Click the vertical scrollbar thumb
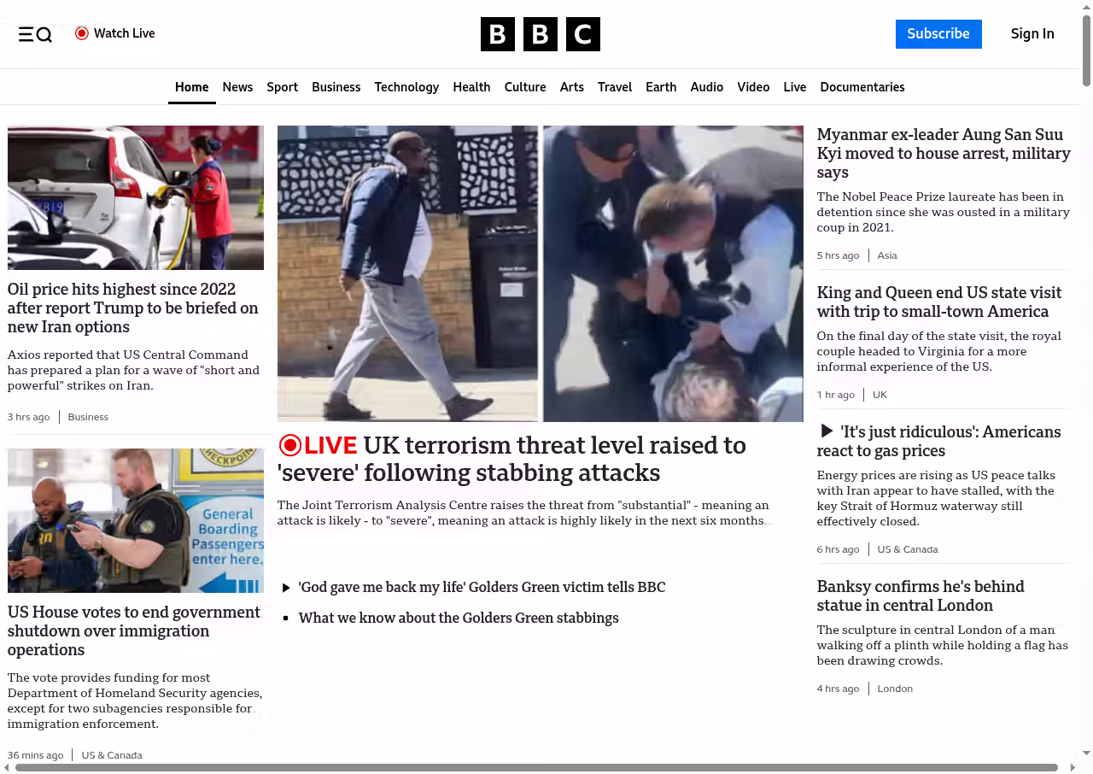The height and width of the screenshot is (774, 1093). 1086,51
